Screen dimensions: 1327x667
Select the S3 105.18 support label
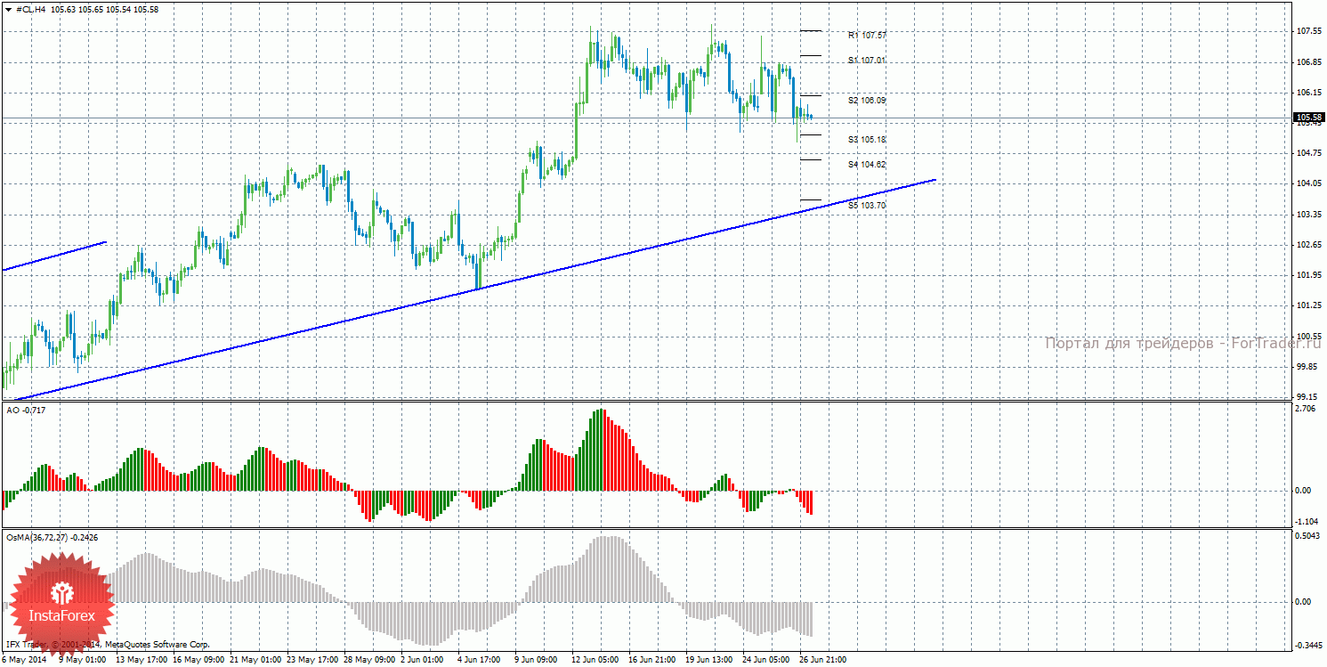[867, 140]
